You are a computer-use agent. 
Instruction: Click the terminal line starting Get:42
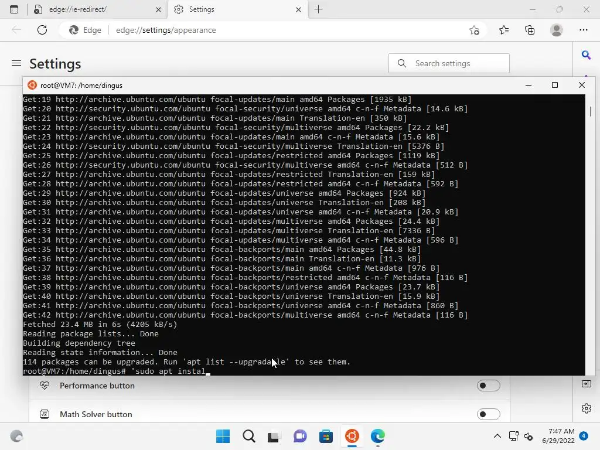[246, 315]
